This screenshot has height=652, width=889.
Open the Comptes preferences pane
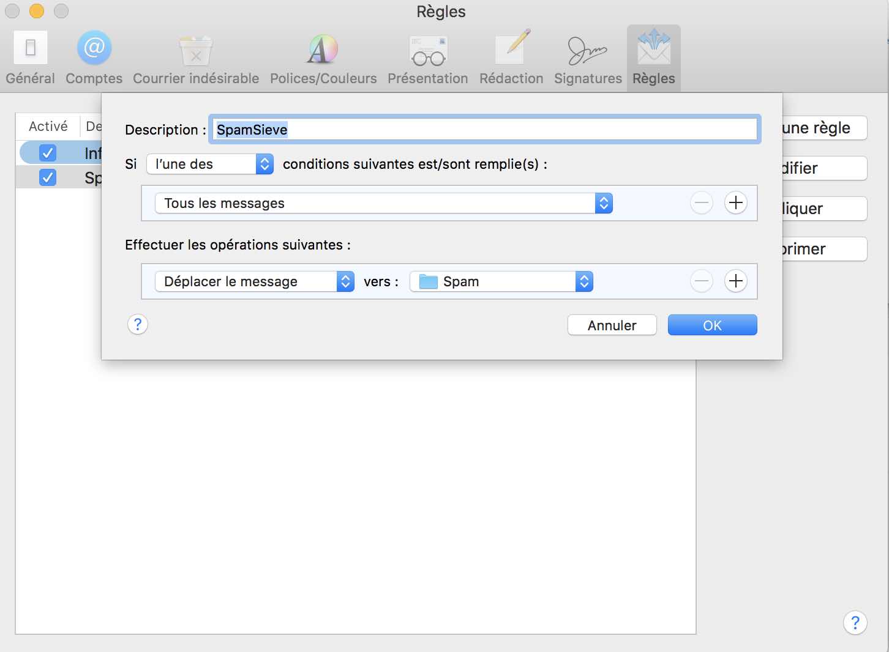point(94,59)
